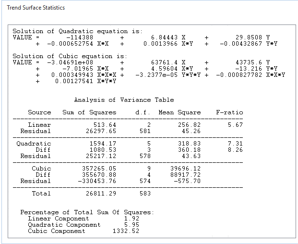Click the 'Mean Square' column header
Screen dimensions: 298x244
pos(179,112)
